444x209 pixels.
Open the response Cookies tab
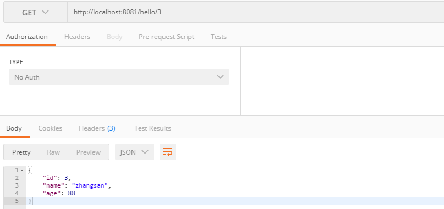click(x=50, y=128)
